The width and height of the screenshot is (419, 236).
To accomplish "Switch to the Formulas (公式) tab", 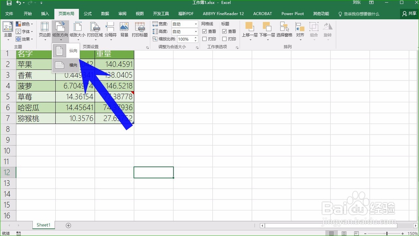I will click(88, 14).
